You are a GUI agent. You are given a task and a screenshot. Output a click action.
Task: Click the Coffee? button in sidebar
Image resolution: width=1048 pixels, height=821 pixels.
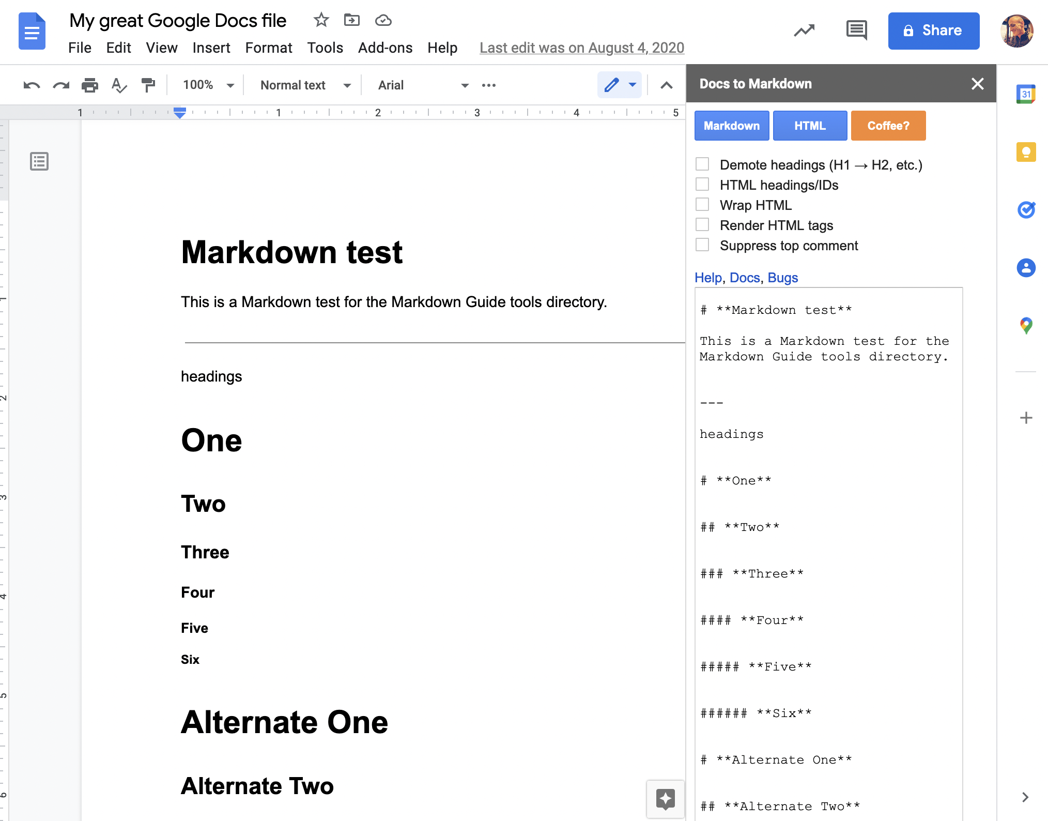887,125
